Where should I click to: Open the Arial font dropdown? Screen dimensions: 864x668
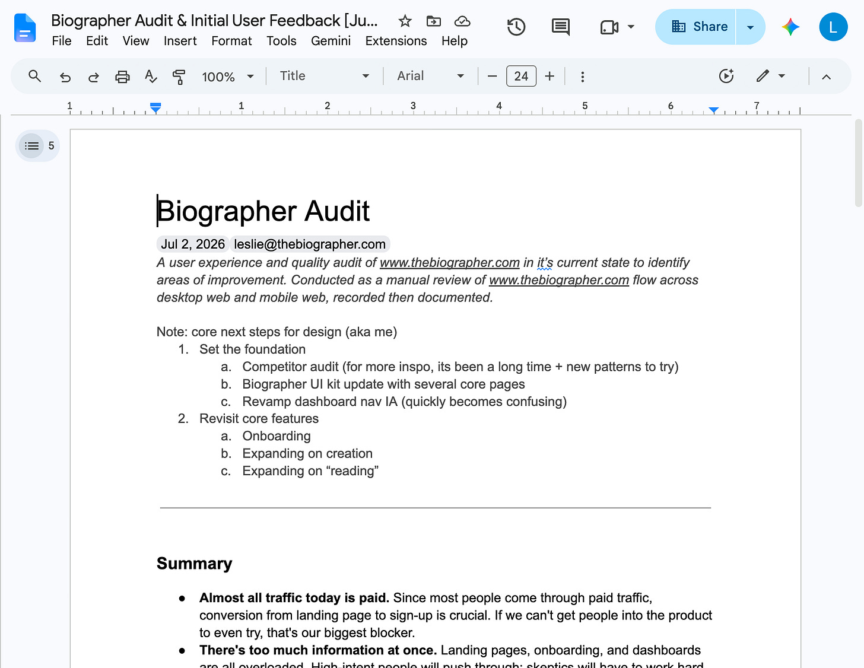[431, 76]
